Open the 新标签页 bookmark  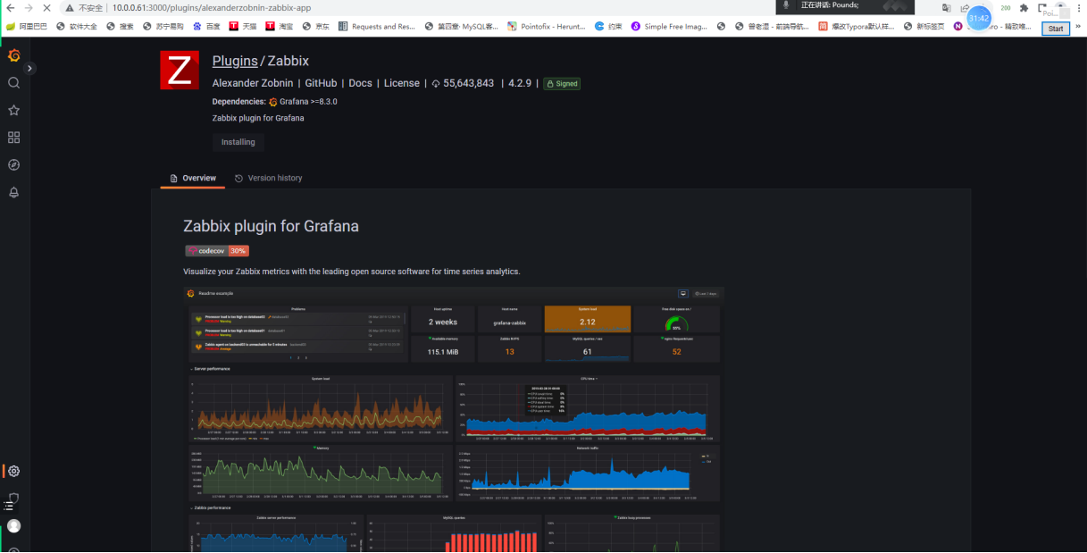point(924,27)
